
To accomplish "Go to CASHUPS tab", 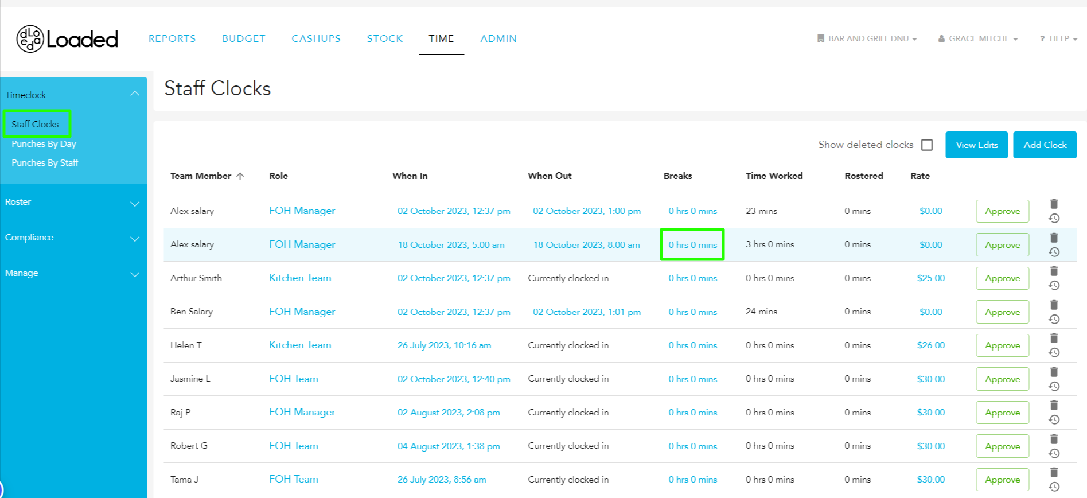I will point(316,38).
